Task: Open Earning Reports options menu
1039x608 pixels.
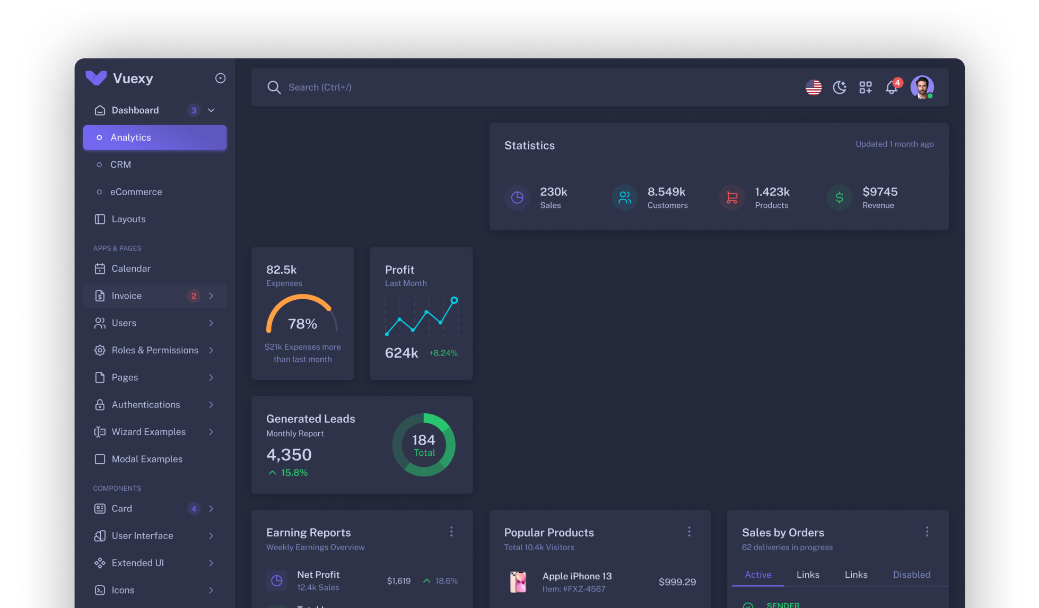Action: pyautogui.click(x=451, y=532)
